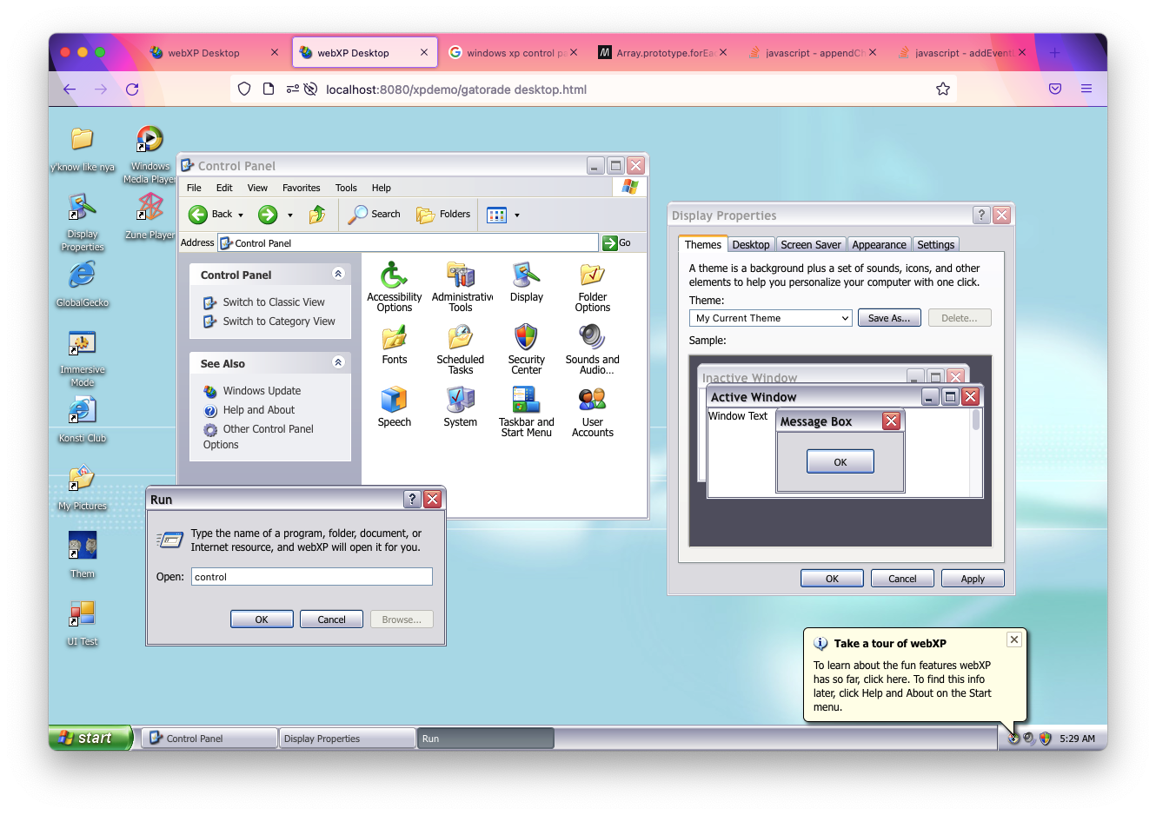This screenshot has width=1156, height=815.
Task: Open the Taskbar and Start Menu icon
Action: click(x=526, y=401)
